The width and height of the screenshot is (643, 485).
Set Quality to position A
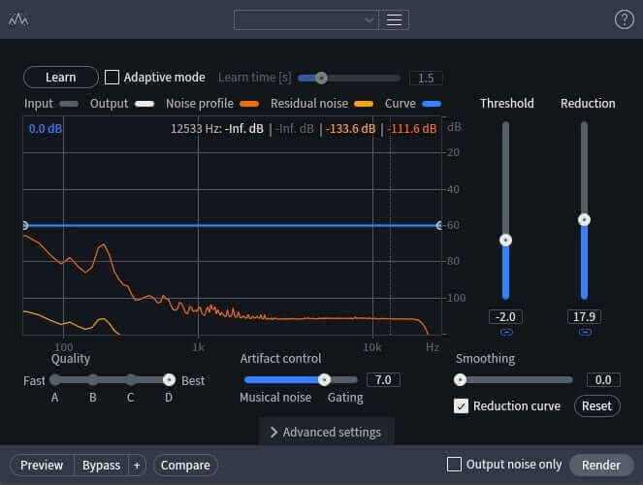tap(55, 380)
